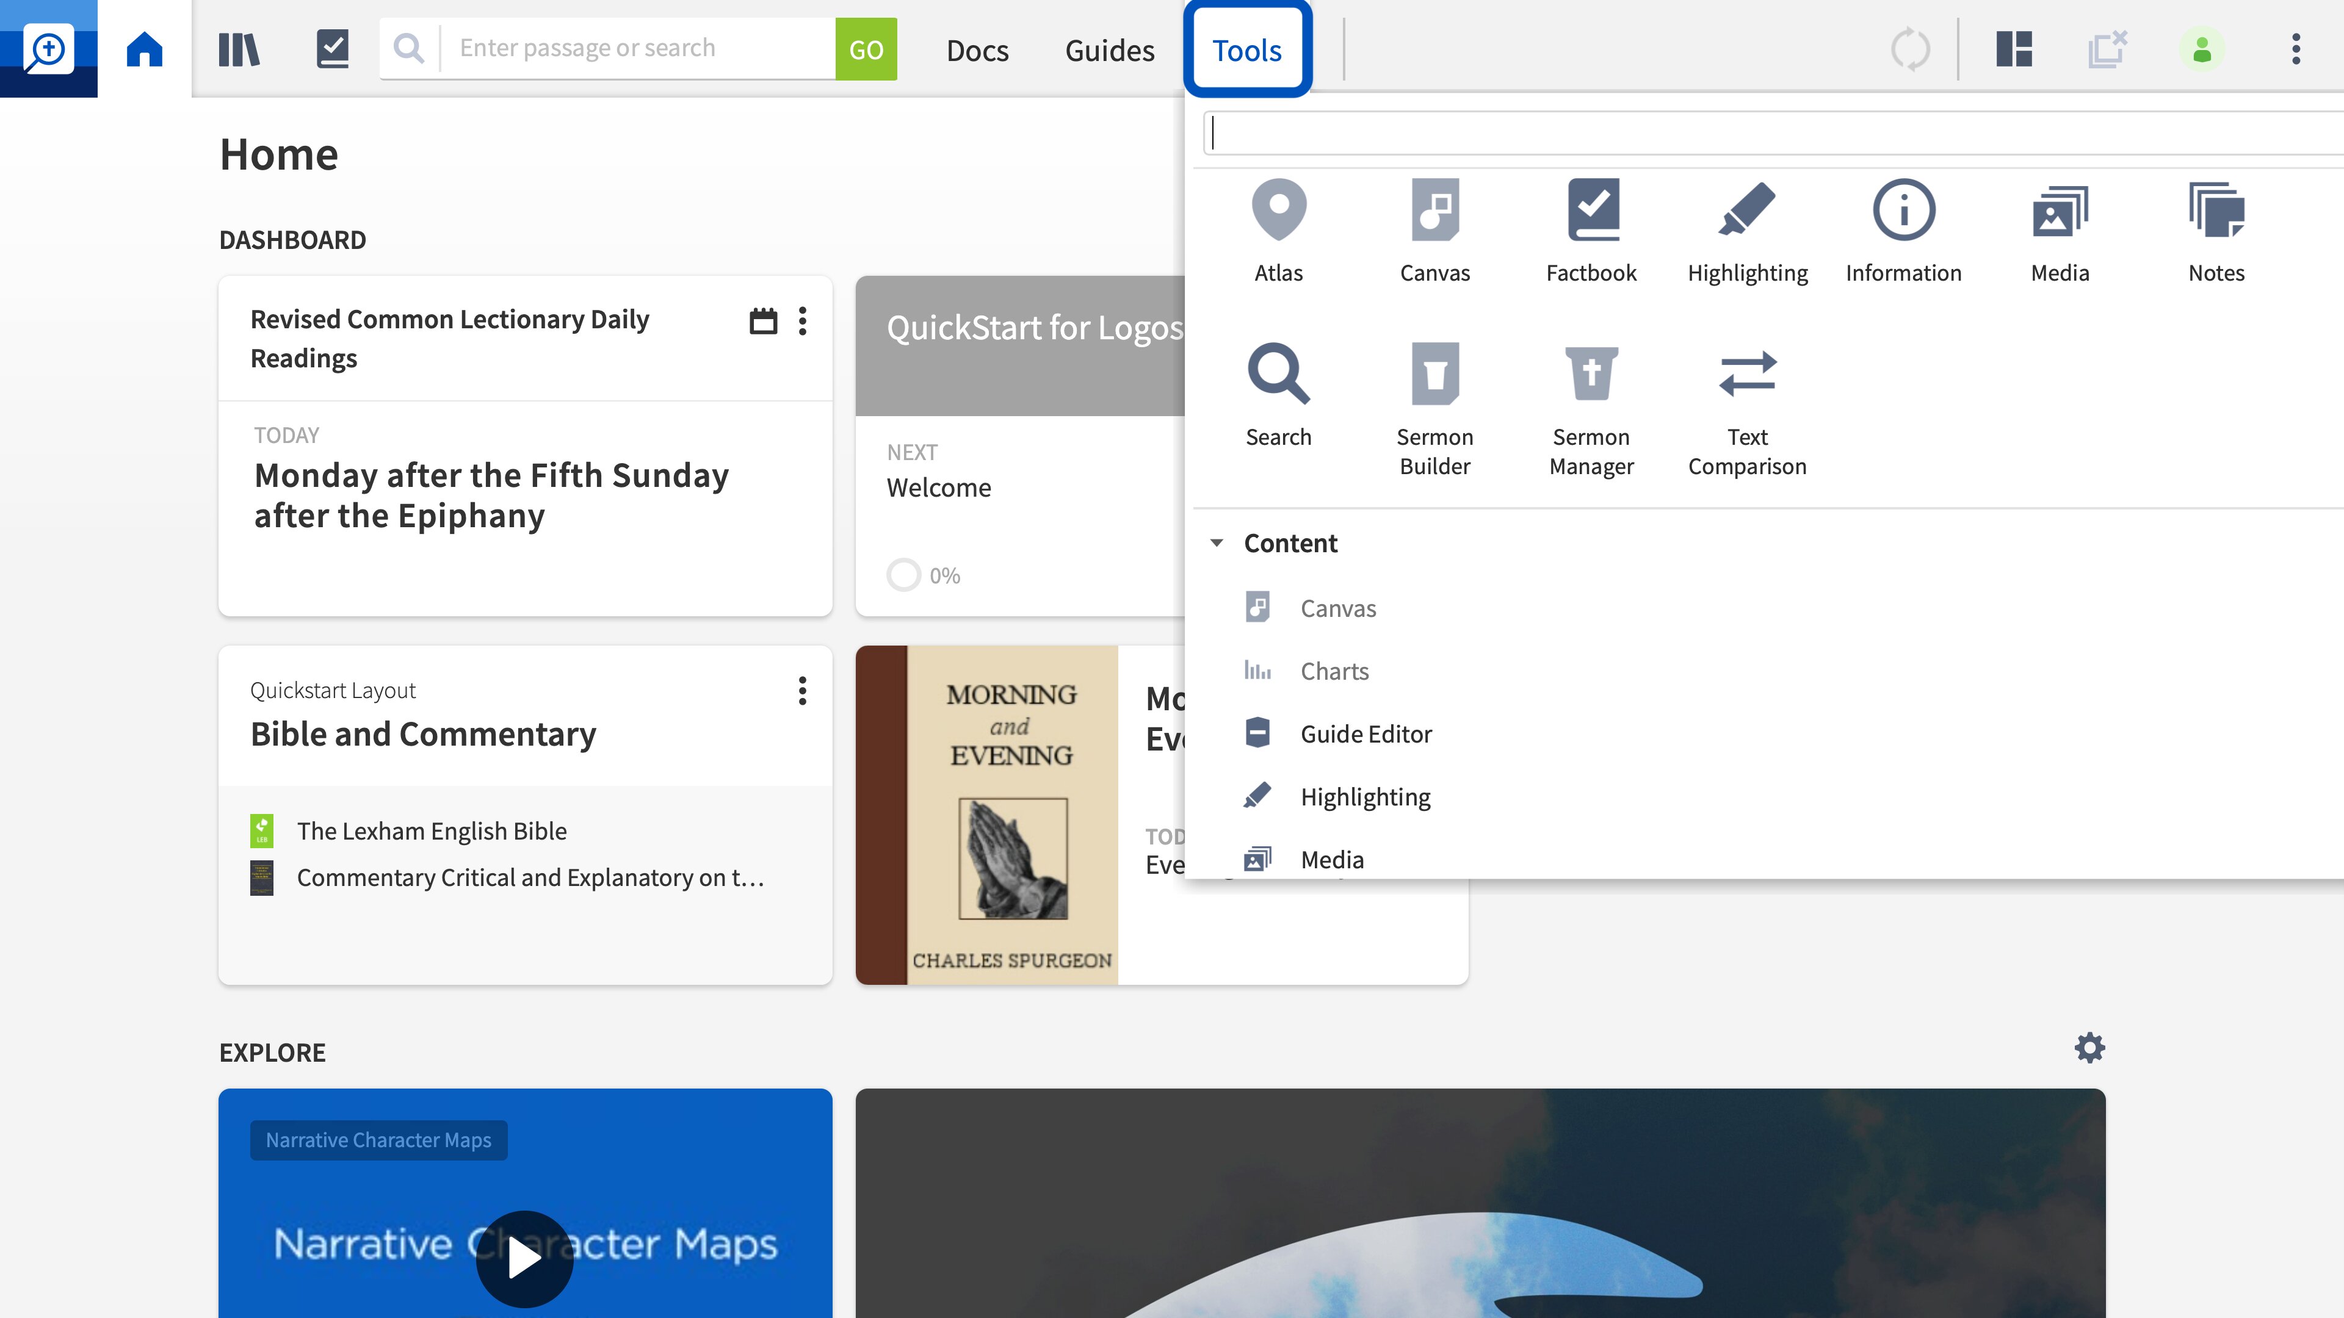This screenshot has height=1318, width=2344.
Task: Play the Narrative Character Maps video
Action: pyautogui.click(x=524, y=1259)
